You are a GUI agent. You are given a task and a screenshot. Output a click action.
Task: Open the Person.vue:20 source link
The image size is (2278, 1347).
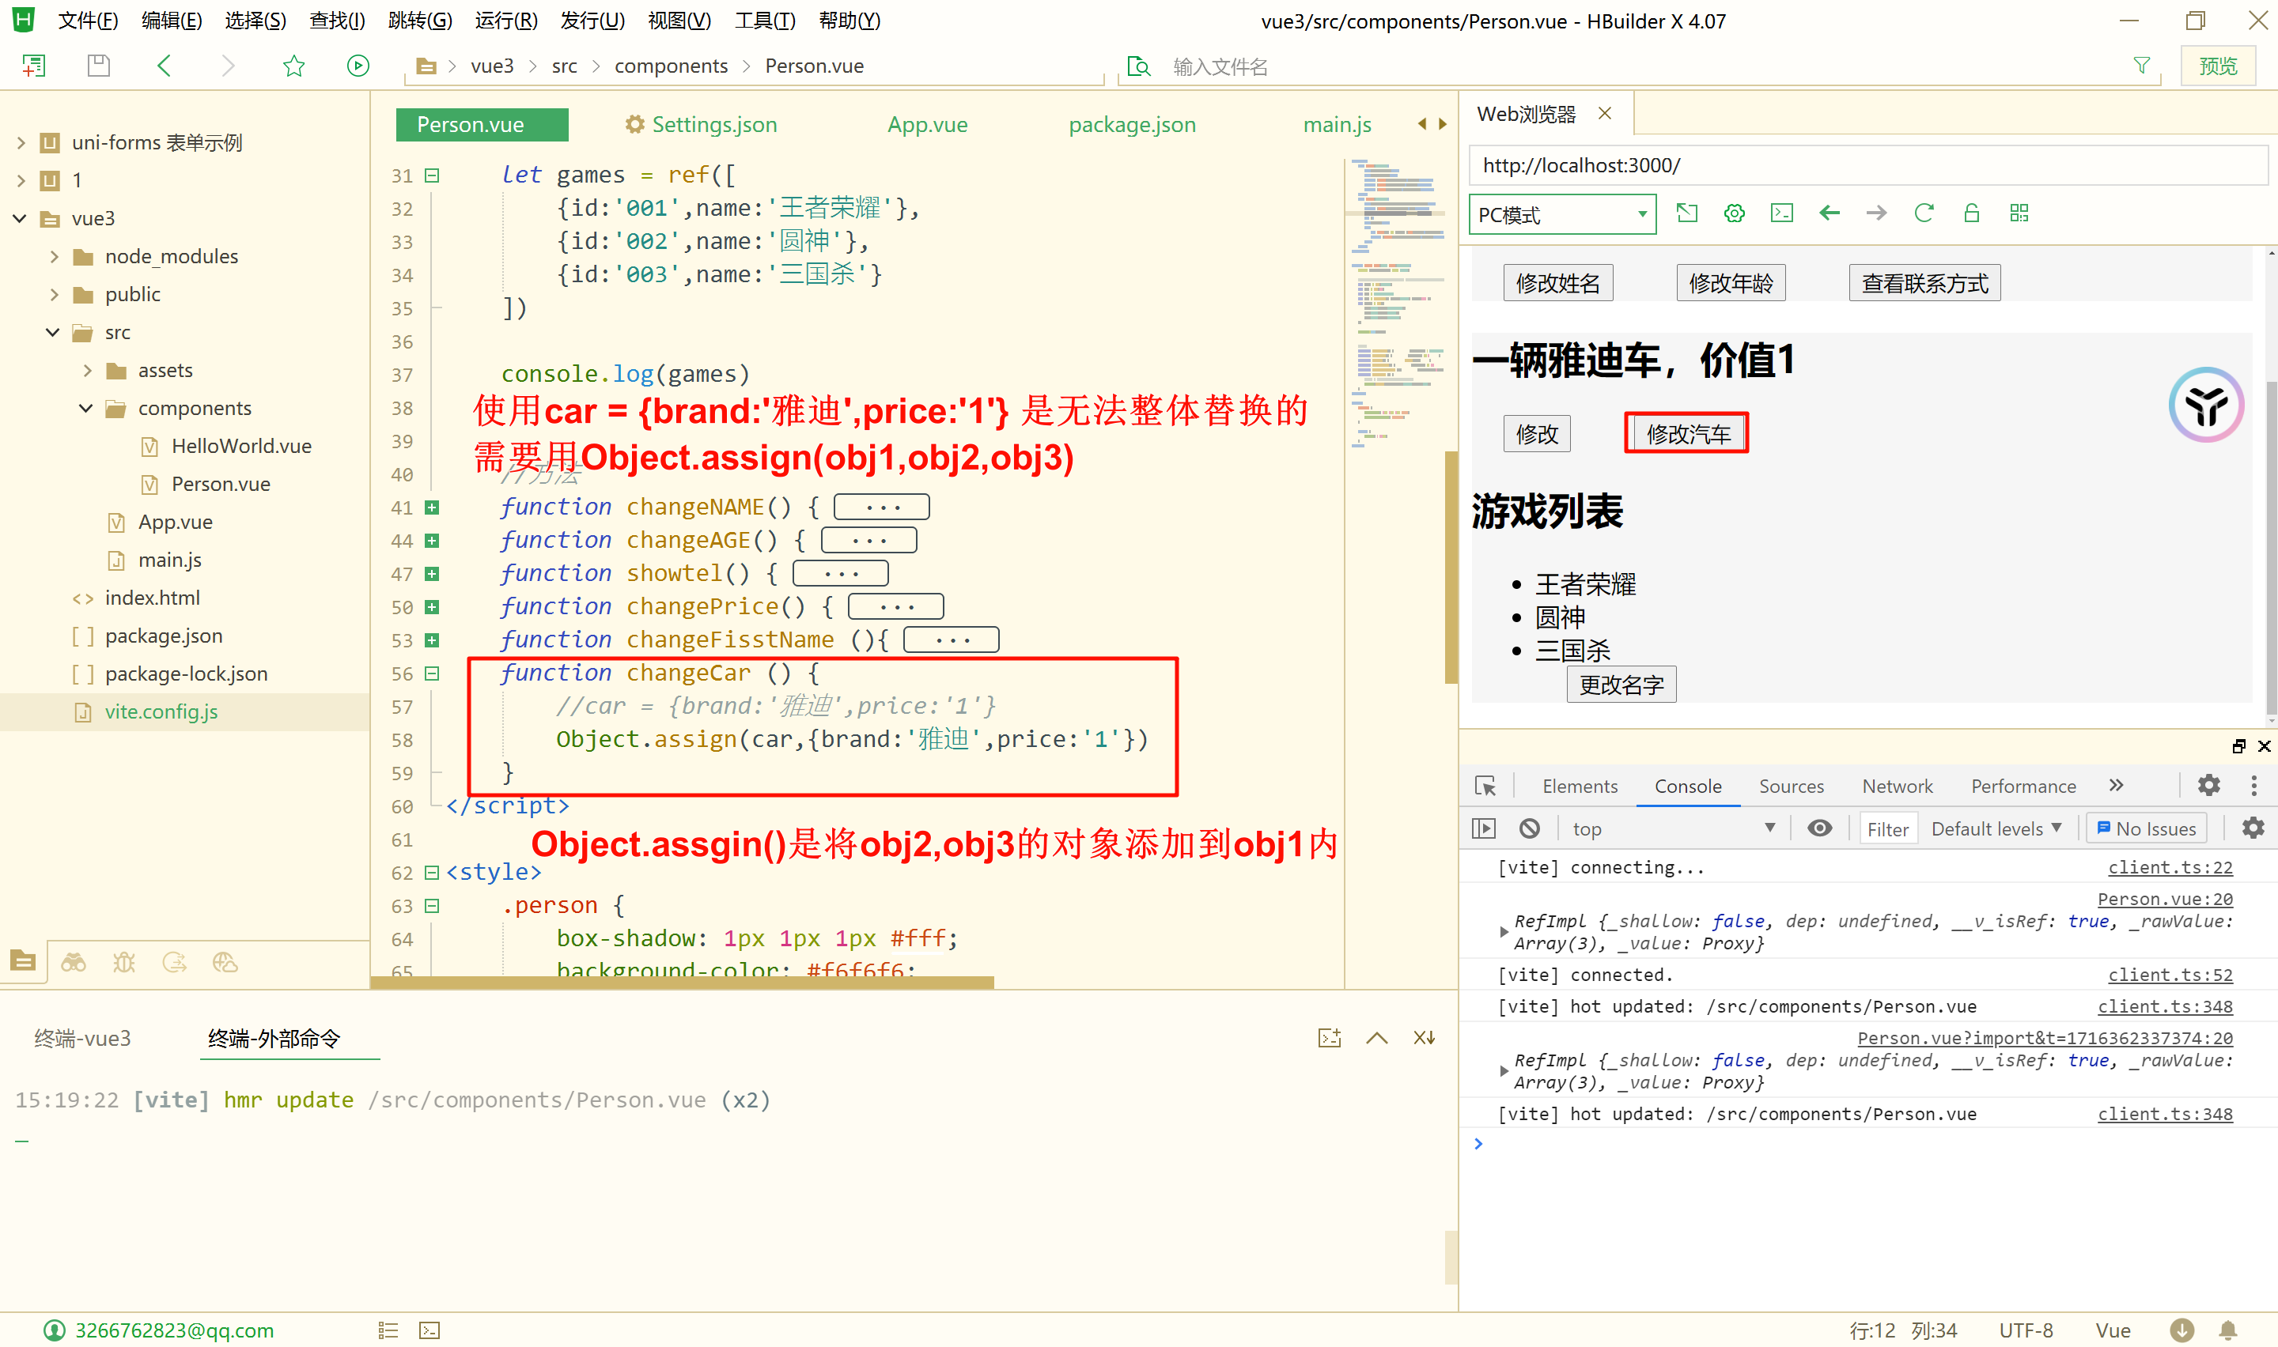(x=2165, y=899)
